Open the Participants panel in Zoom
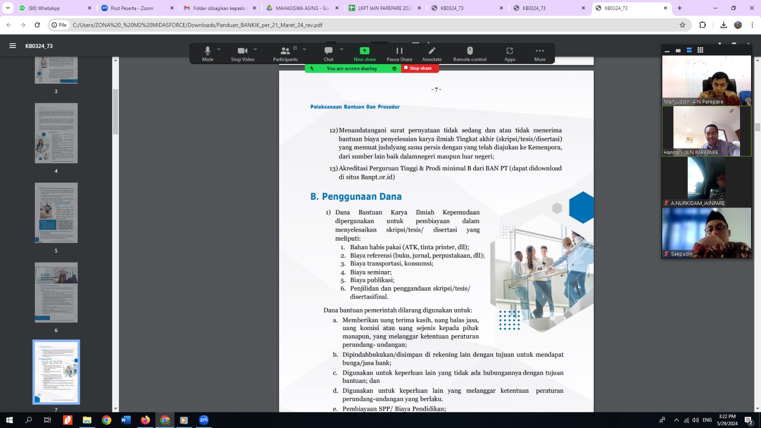Viewport: 761px width, 428px height. [x=285, y=54]
